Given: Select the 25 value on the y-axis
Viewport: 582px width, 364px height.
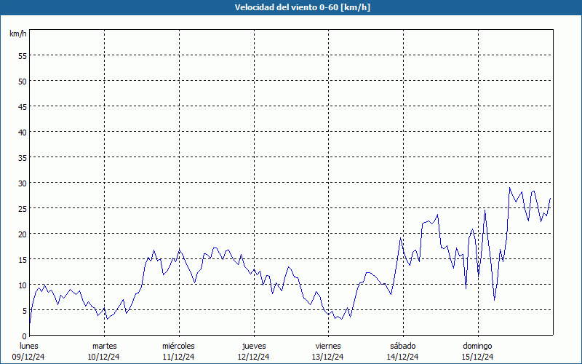Looking at the screenshot, I should point(23,208).
